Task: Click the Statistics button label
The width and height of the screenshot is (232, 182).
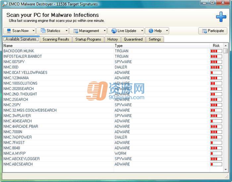Action: [53, 31]
